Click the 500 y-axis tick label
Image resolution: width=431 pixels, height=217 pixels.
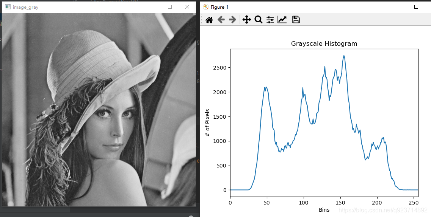pos(221,166)
